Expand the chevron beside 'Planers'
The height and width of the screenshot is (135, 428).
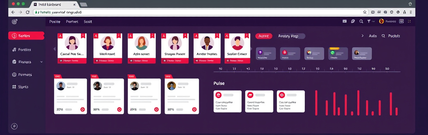point(42,62)
